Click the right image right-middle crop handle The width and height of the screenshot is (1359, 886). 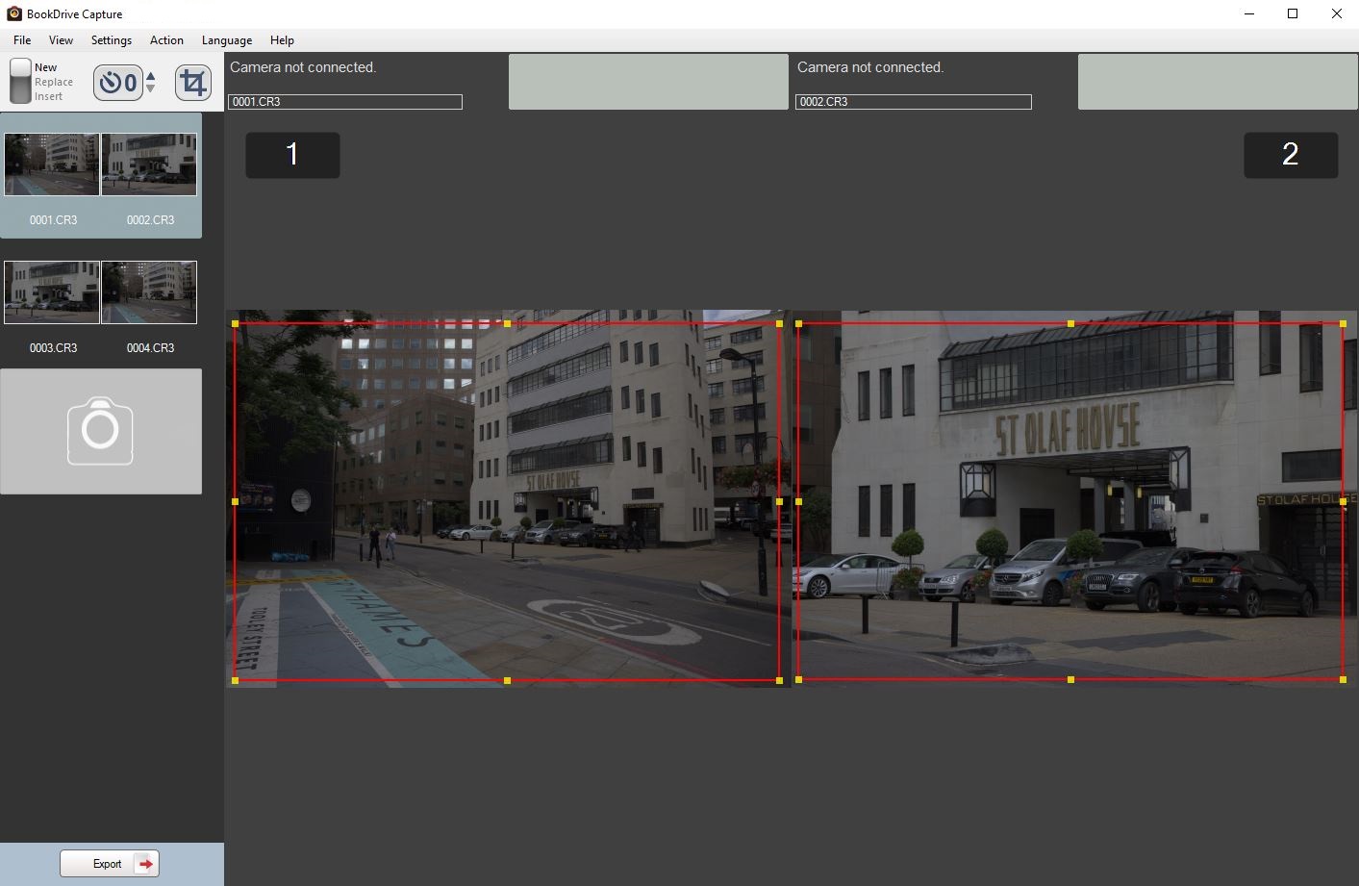coord(1343,502)
